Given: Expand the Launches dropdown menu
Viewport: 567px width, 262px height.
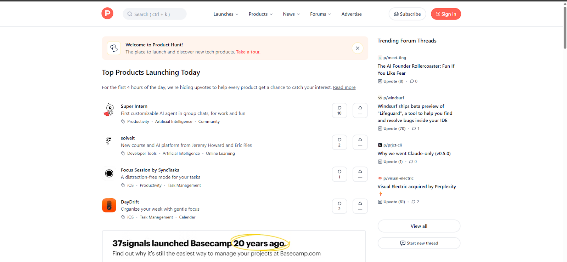Looking at the screenshot, I should point(226,14).
